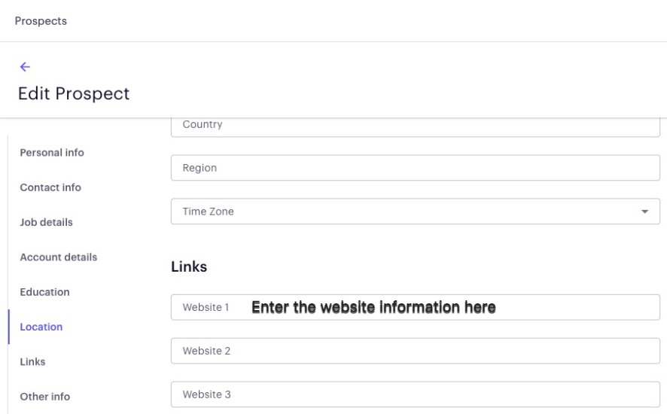Viewport: 667px width, 414px height.
Task: Click the website information annotation text
Action: [x=373, y=307]
